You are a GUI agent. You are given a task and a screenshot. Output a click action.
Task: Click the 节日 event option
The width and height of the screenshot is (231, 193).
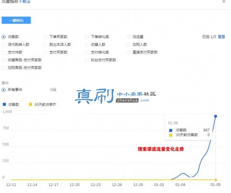point(53,90)
